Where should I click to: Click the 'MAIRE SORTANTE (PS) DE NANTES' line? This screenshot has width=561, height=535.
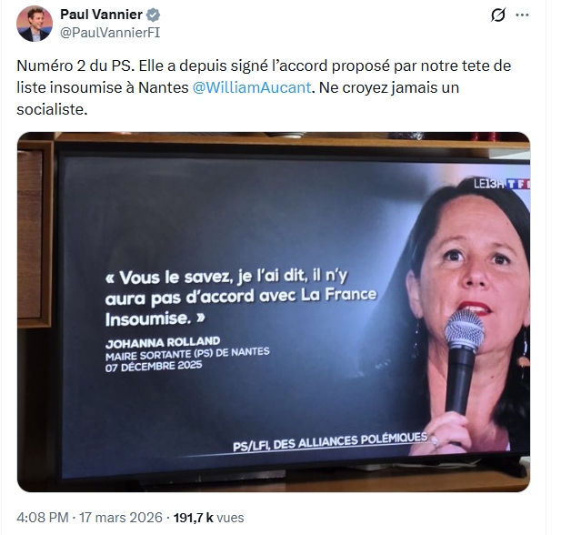tap(187, 354)
